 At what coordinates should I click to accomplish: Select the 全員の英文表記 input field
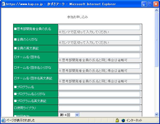[99, 49]
